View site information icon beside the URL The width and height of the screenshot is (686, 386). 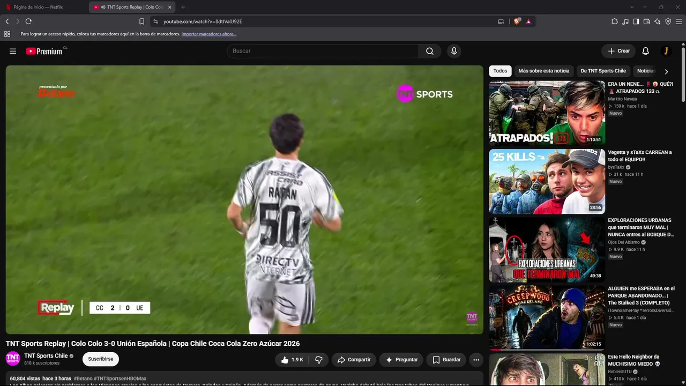tap(155, 21)
